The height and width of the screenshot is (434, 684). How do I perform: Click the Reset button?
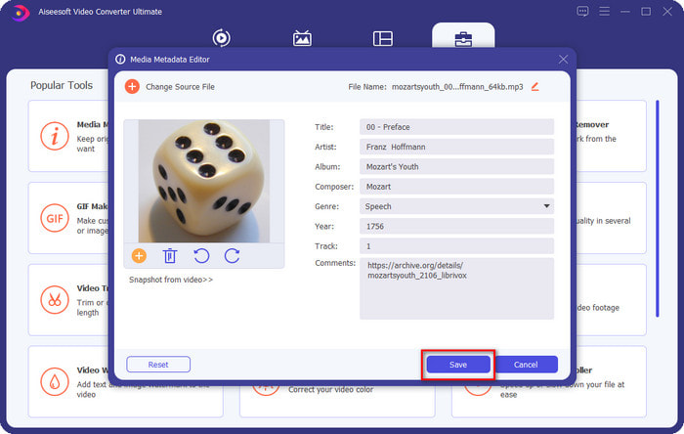tap(158, 365)
